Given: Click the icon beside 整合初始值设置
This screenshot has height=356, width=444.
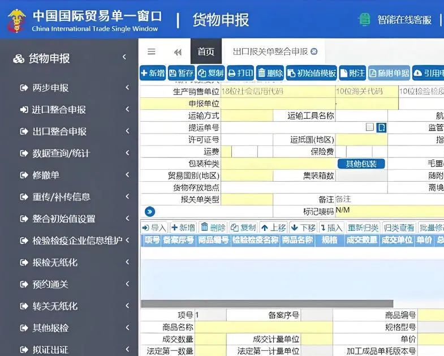Looking at the screenshot, I should 24,219.
